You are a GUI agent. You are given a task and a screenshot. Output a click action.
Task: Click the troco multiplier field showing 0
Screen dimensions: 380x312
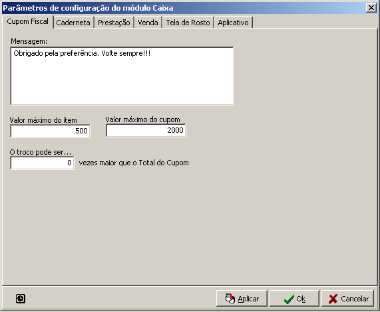click(x=42, y=163)
